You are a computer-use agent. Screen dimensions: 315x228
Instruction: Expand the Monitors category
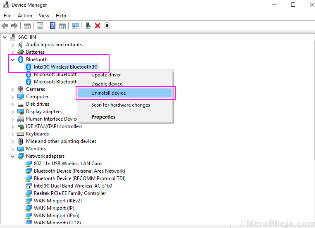[13, 149]
